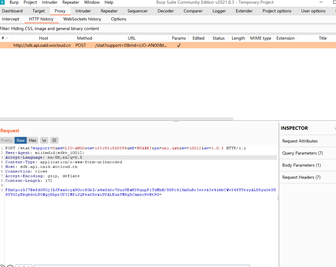The height and width of the screenshot is (267, 336).
Task: Expand Query Parameters (7) section
Action: point(303,153)
